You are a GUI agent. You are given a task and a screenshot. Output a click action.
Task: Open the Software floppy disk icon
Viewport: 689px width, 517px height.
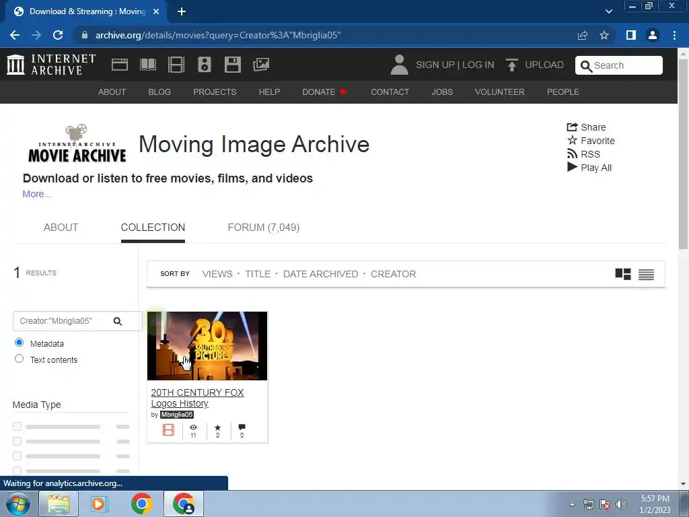click(x=232, y=65)
